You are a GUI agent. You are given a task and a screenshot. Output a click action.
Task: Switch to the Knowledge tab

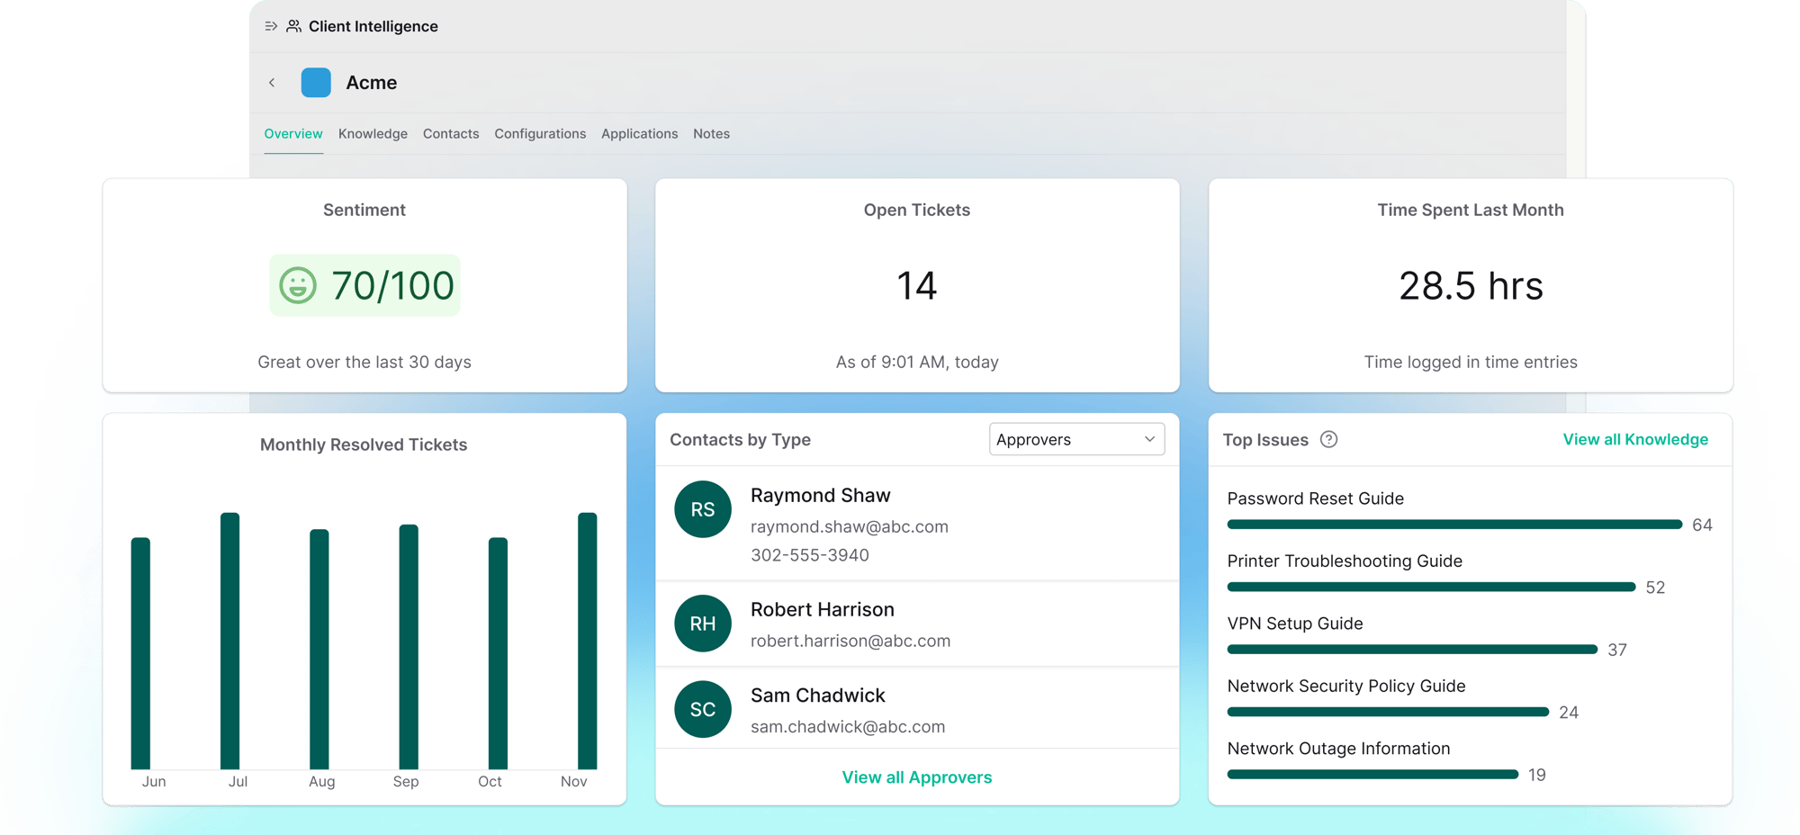click(x=373, y=133)
